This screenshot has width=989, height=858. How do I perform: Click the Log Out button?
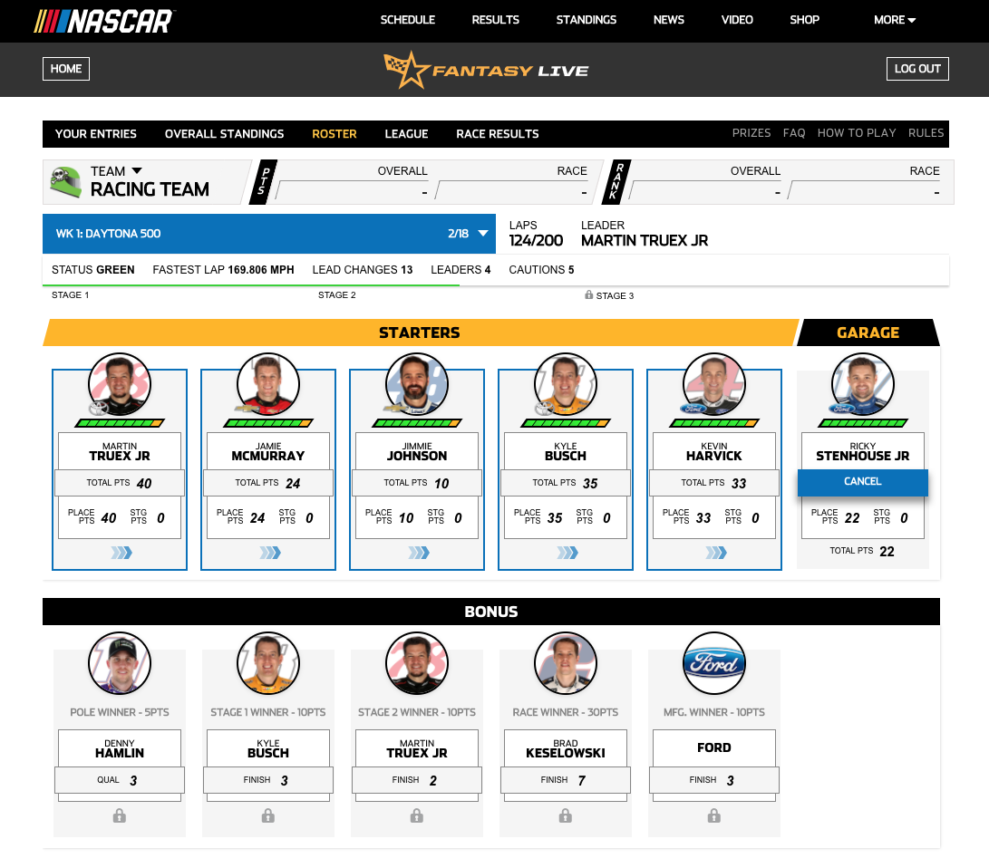click(917, 69)
